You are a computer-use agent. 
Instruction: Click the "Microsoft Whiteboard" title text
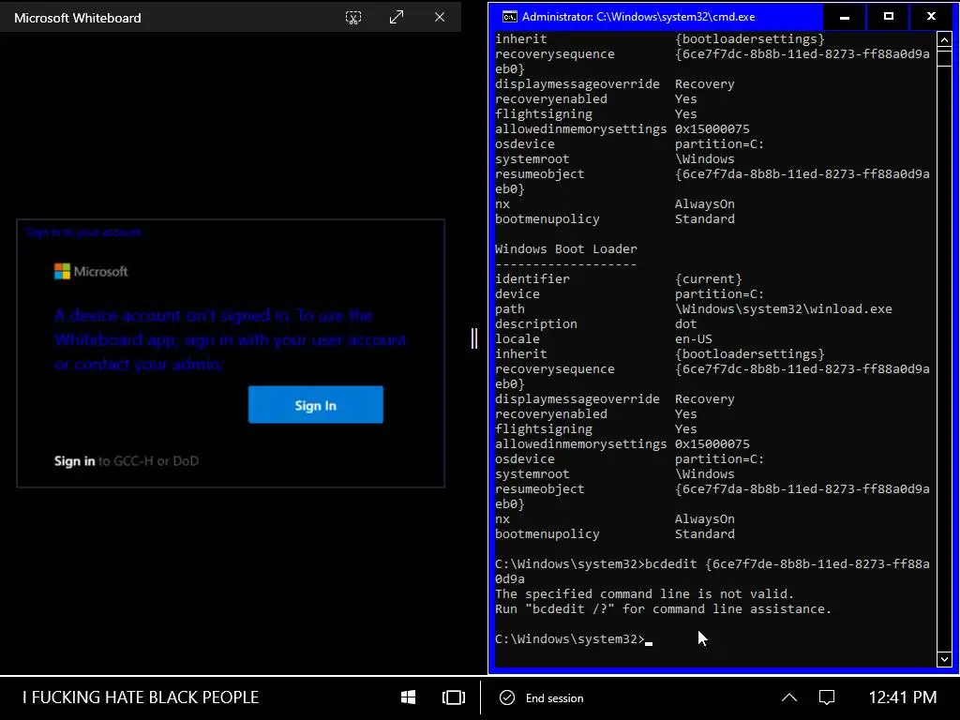coord(78,18)
